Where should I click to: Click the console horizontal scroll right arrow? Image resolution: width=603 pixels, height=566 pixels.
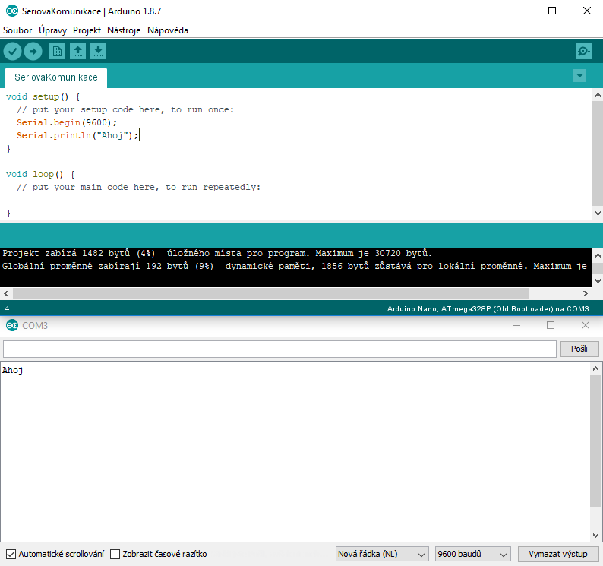tap(586, 293)
